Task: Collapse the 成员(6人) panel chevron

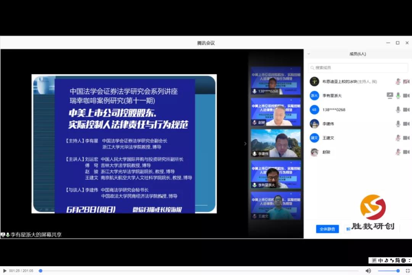Action: 309,54
